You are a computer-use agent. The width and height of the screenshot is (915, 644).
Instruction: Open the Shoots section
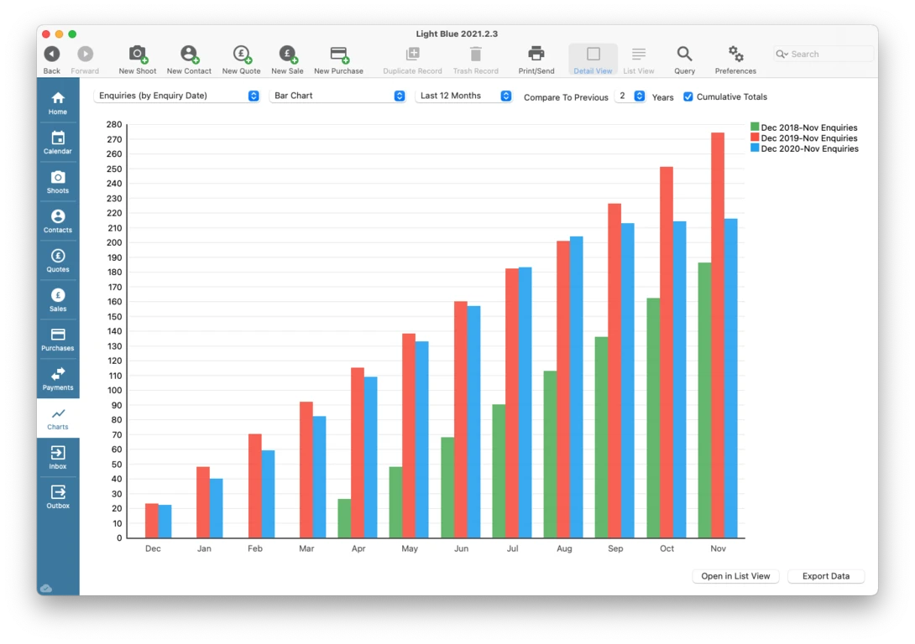[58, 183]
